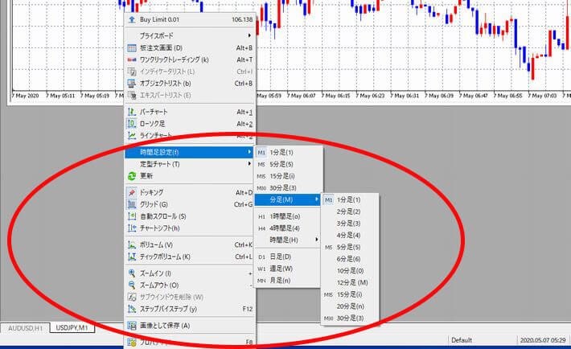
Task: Open 板注文画面 (D) depth of market icon
Action: (132, 48)
